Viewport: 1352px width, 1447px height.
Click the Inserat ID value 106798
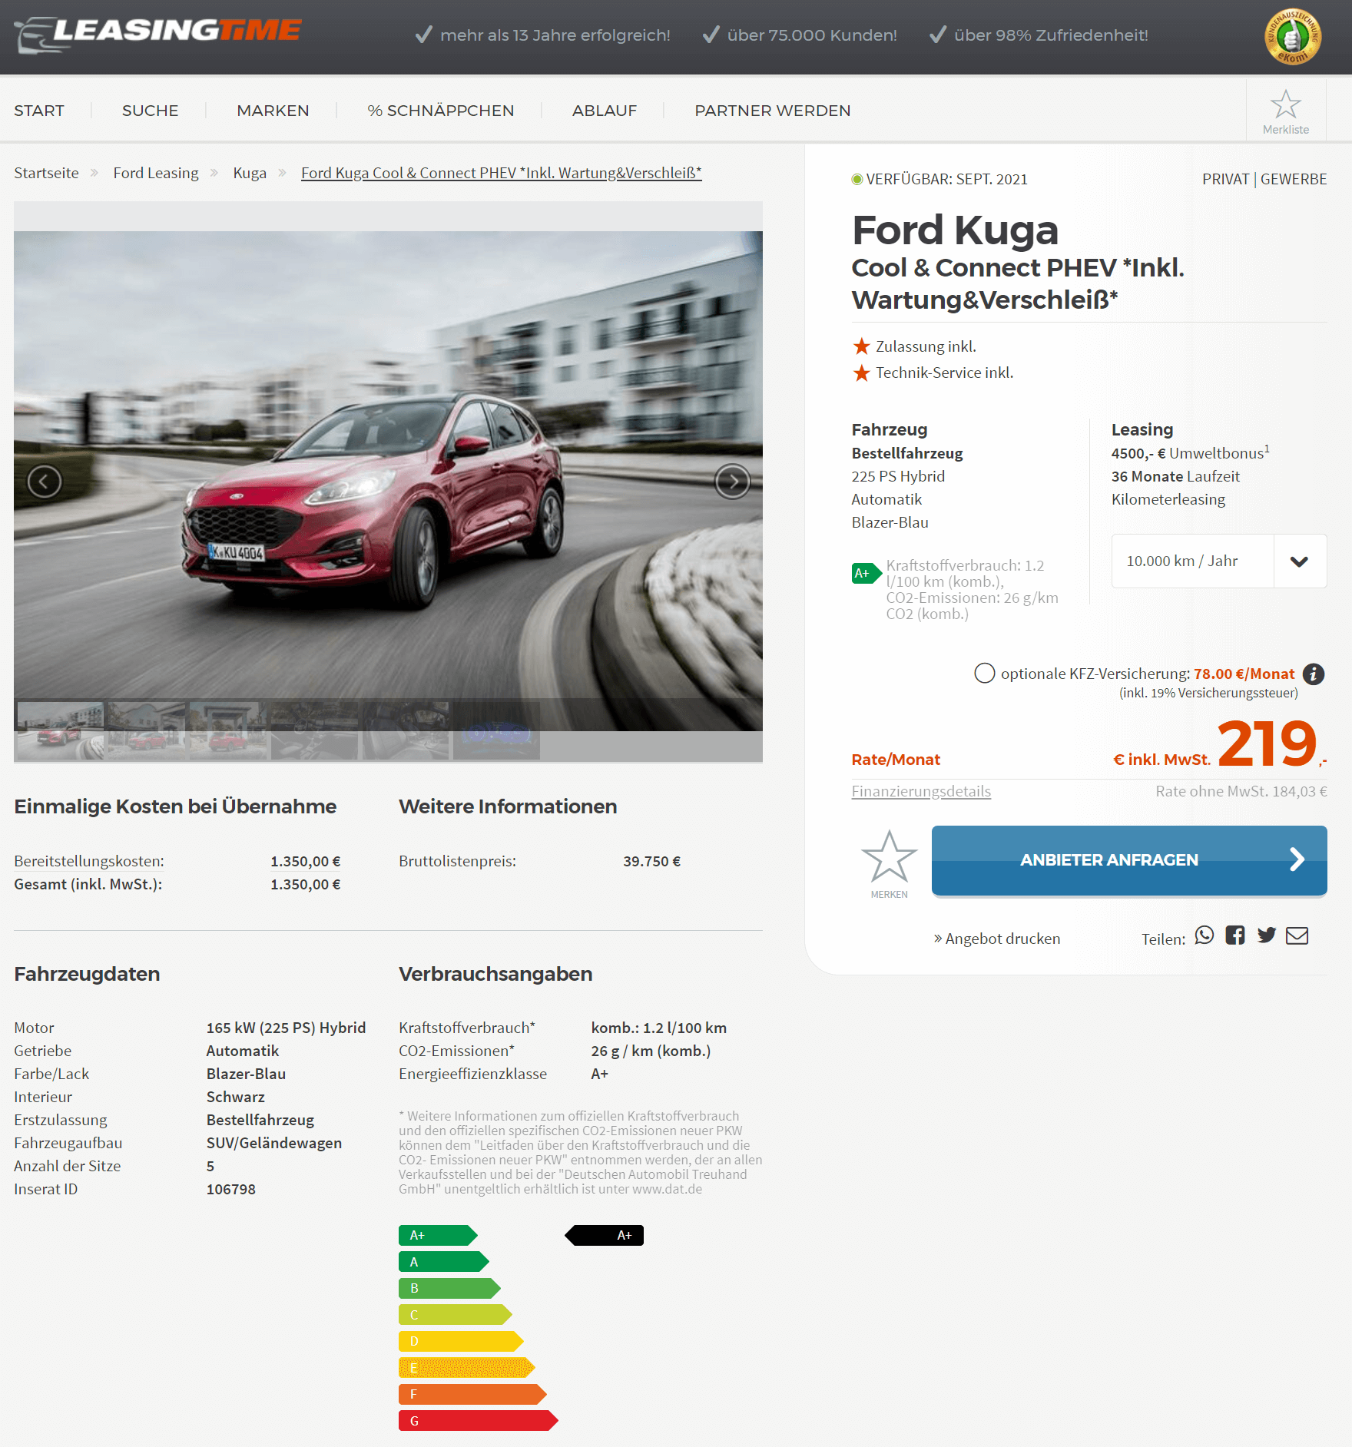pyautogui.click(x=231, y=1189)
